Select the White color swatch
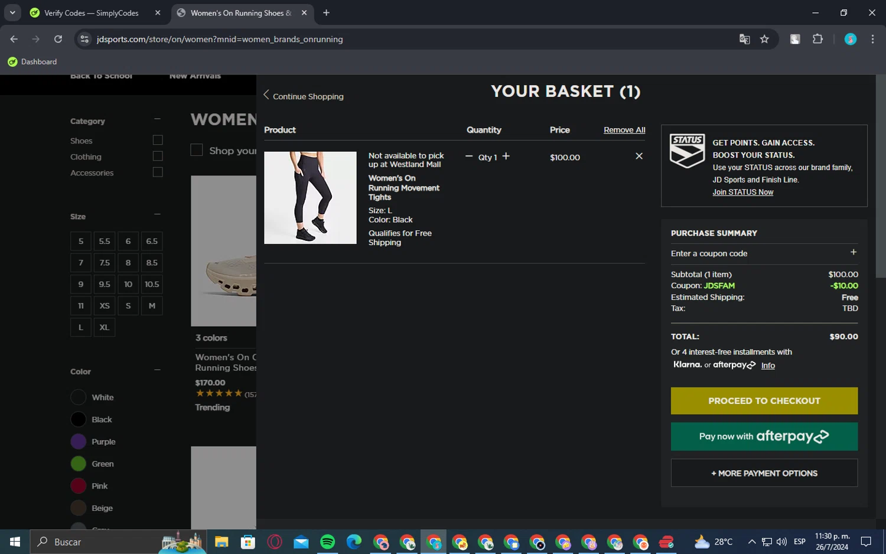 click(79, 397)
